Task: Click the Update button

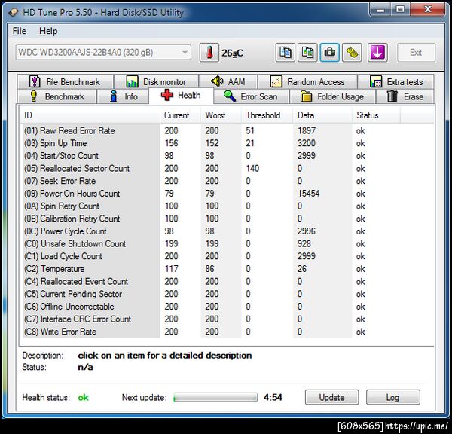Action: point(331,397)
